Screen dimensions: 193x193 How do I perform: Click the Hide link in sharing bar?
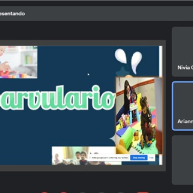[151, 158]
